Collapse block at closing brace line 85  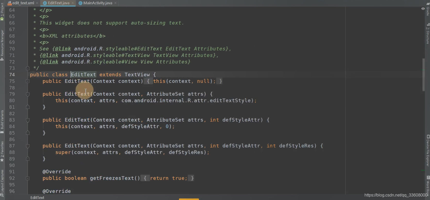pos(28,133)
